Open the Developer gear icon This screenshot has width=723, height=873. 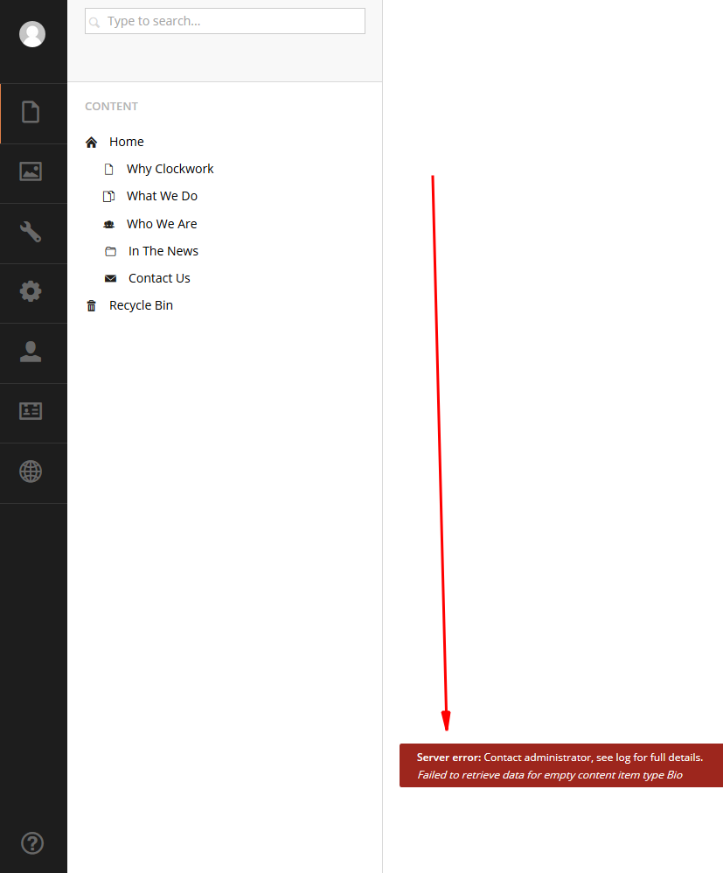pyautogui.click(x=31, y=292)
